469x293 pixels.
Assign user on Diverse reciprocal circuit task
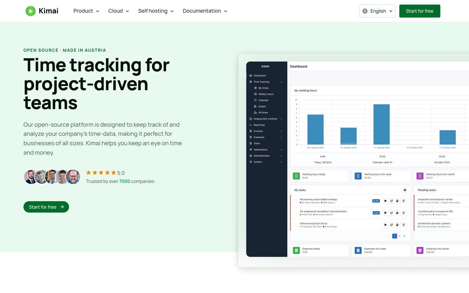(x=397, y=225)
